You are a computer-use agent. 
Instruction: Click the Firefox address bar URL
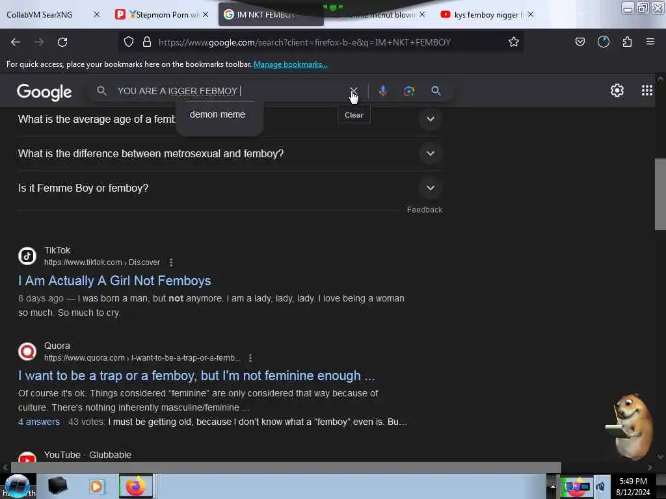point(304,42)
